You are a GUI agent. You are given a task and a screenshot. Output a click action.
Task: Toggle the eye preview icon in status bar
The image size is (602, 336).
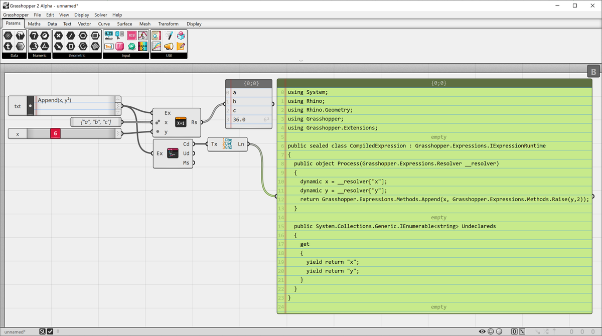click(482, 331)
